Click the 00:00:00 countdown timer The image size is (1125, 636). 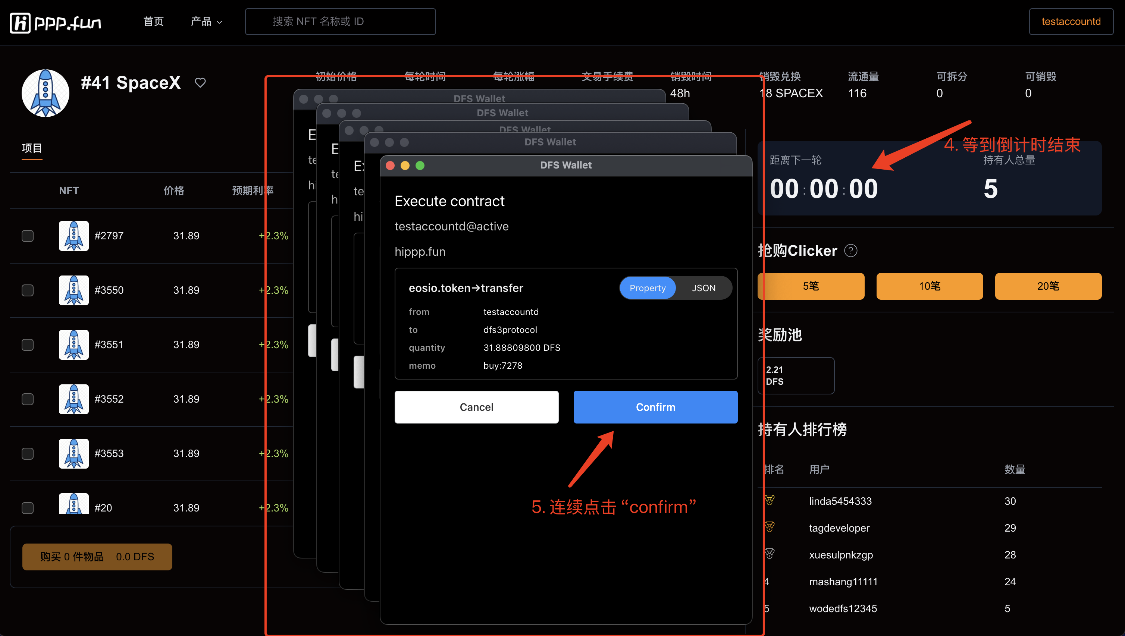pos(824,189)
